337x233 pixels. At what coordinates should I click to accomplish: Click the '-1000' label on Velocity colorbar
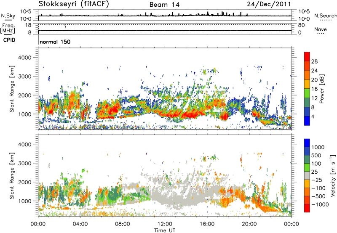[x=320, y=204]
